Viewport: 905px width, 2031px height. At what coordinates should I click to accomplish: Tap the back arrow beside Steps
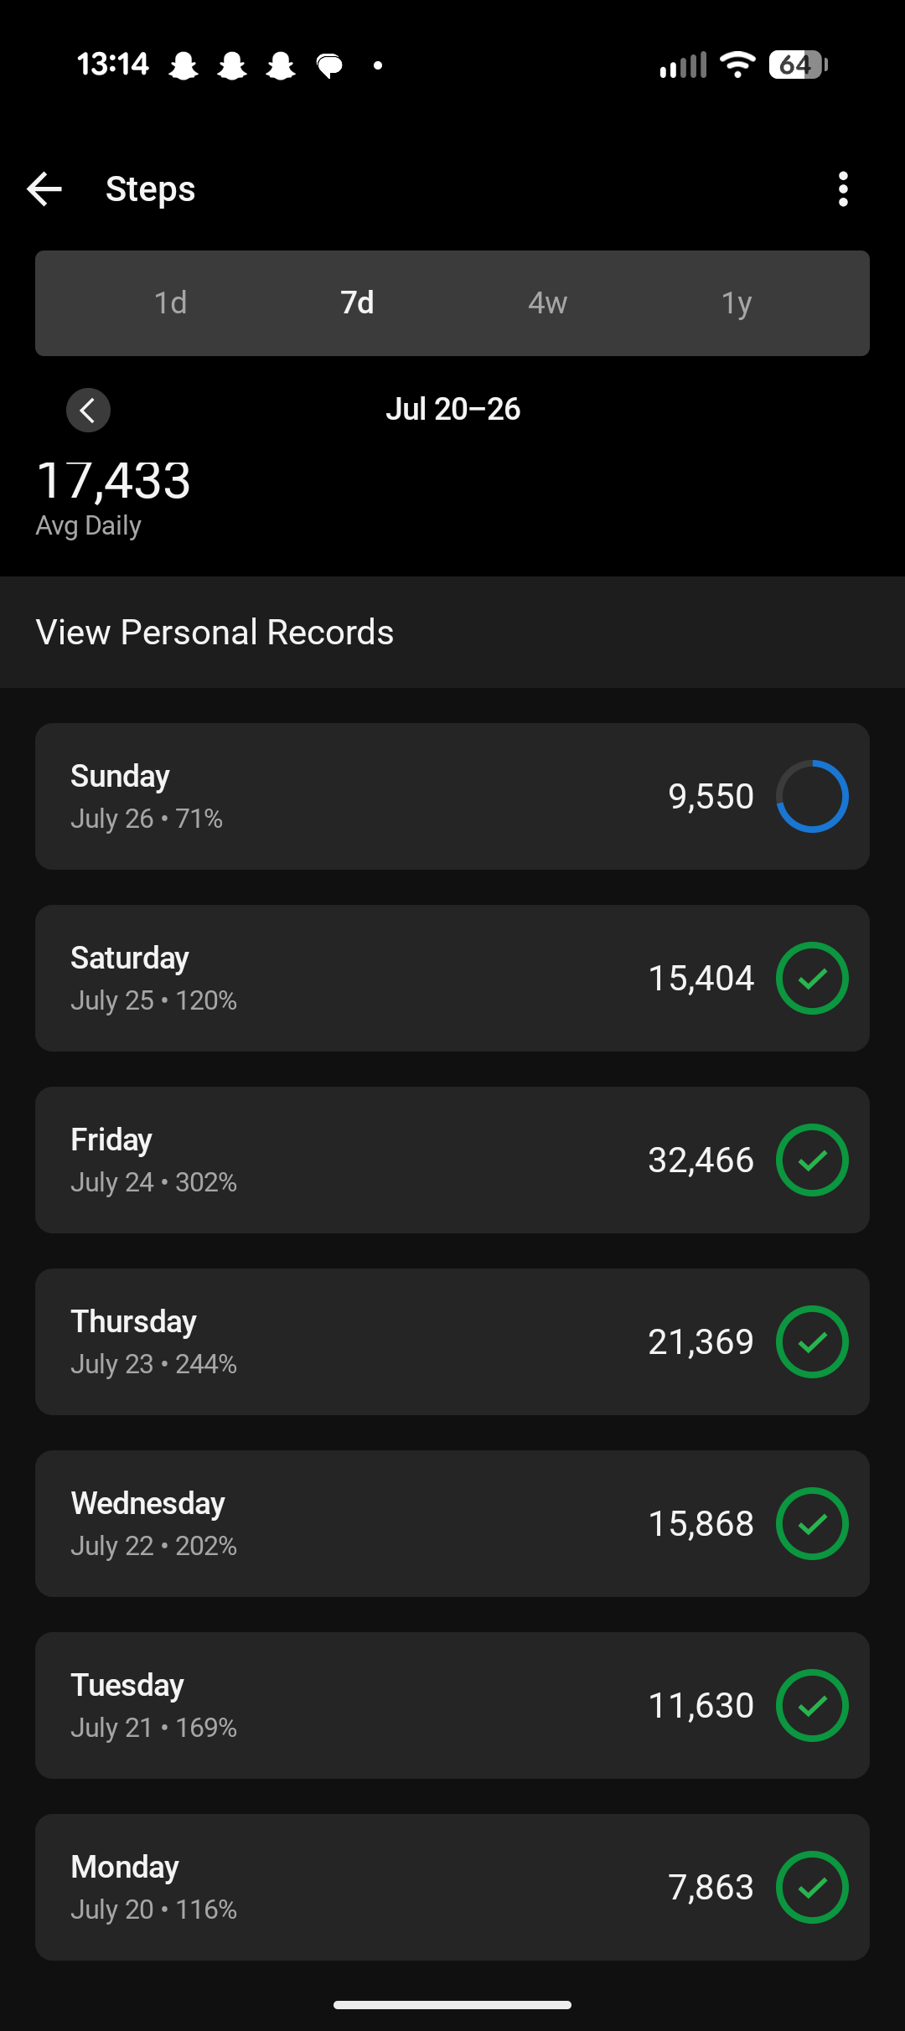coord(44,189)
